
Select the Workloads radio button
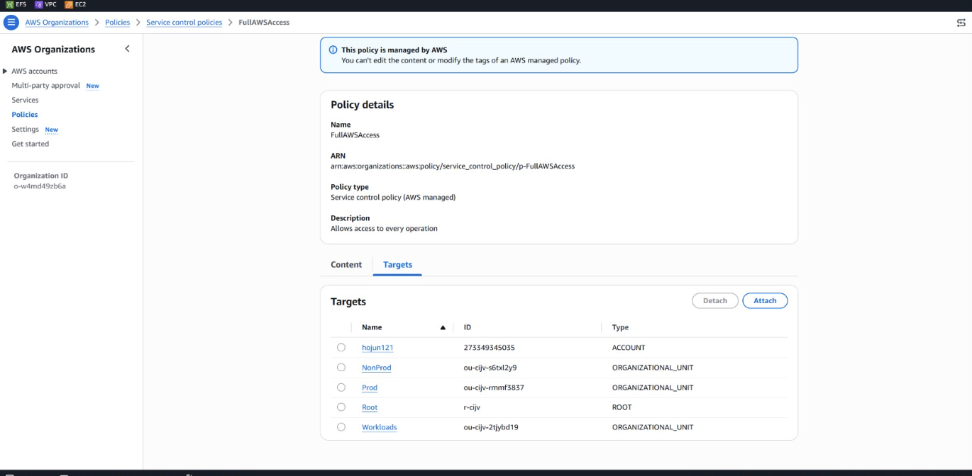tap(341, 426)
